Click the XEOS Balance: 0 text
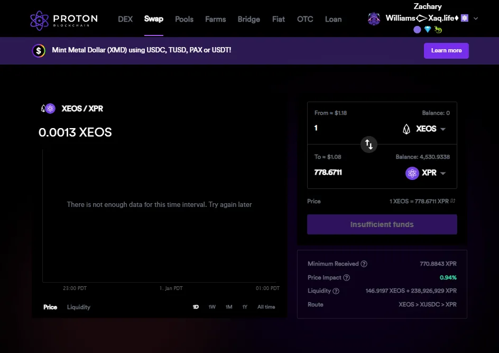This screenshot has width=499, height=353. click(436, 113)
